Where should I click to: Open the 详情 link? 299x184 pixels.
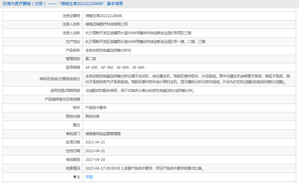[89, 177]
